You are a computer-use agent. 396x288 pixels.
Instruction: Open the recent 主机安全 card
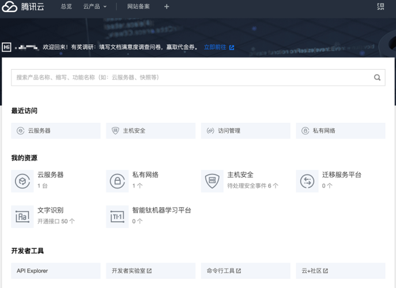click(151, 131)
